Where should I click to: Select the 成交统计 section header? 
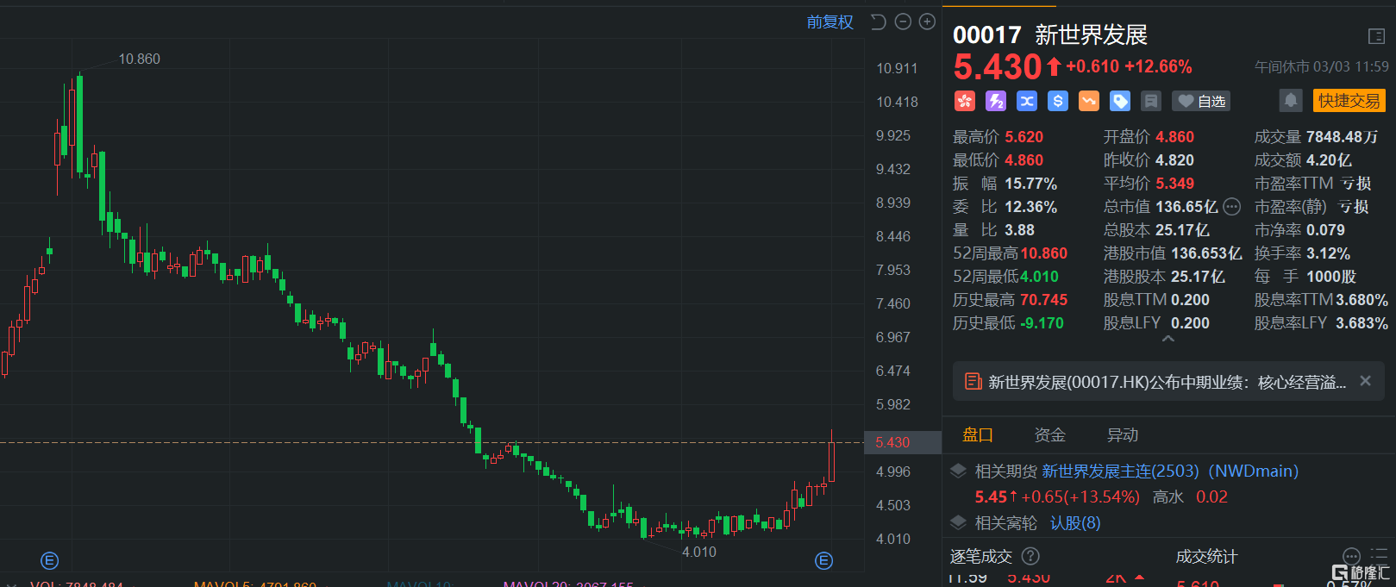click(1206, 556)
